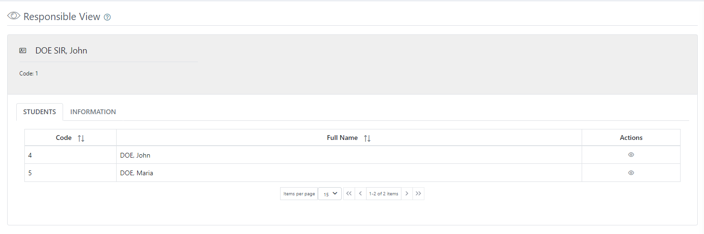Go to first page of results
Screen dimensions: 704x234
tap(349, 193)
